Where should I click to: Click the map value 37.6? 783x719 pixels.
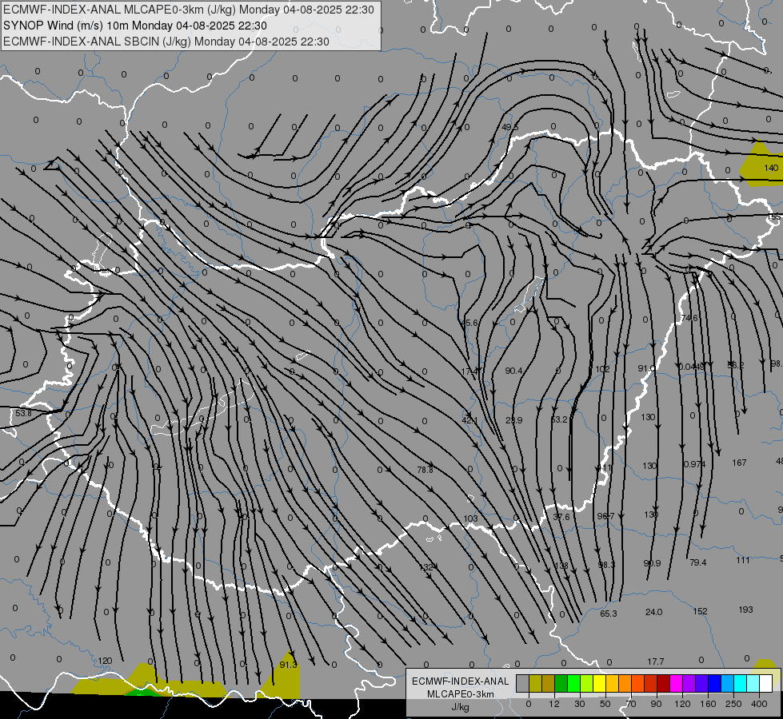click(561, 517)
